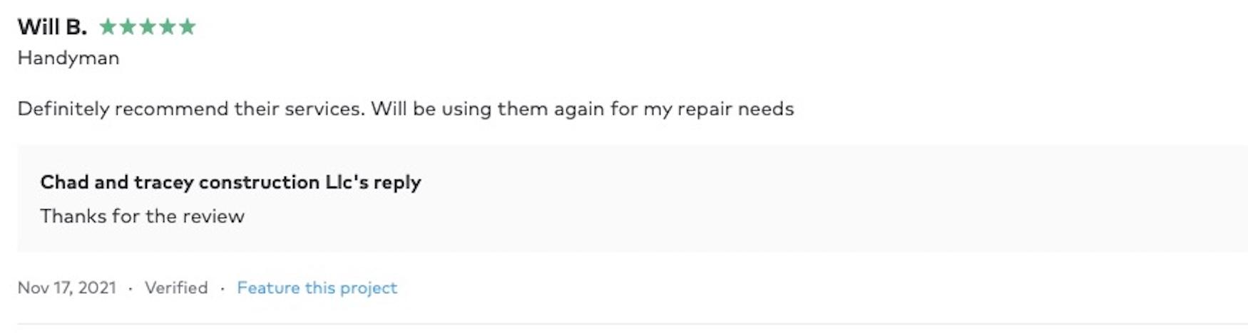Click the first green rating star
The width and height of the screenshot is (1248, 333).
[x=108, y=27]
